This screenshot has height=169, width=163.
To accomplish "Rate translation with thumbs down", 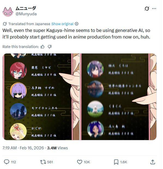I will pyautogui.click(x=50, y=47).
